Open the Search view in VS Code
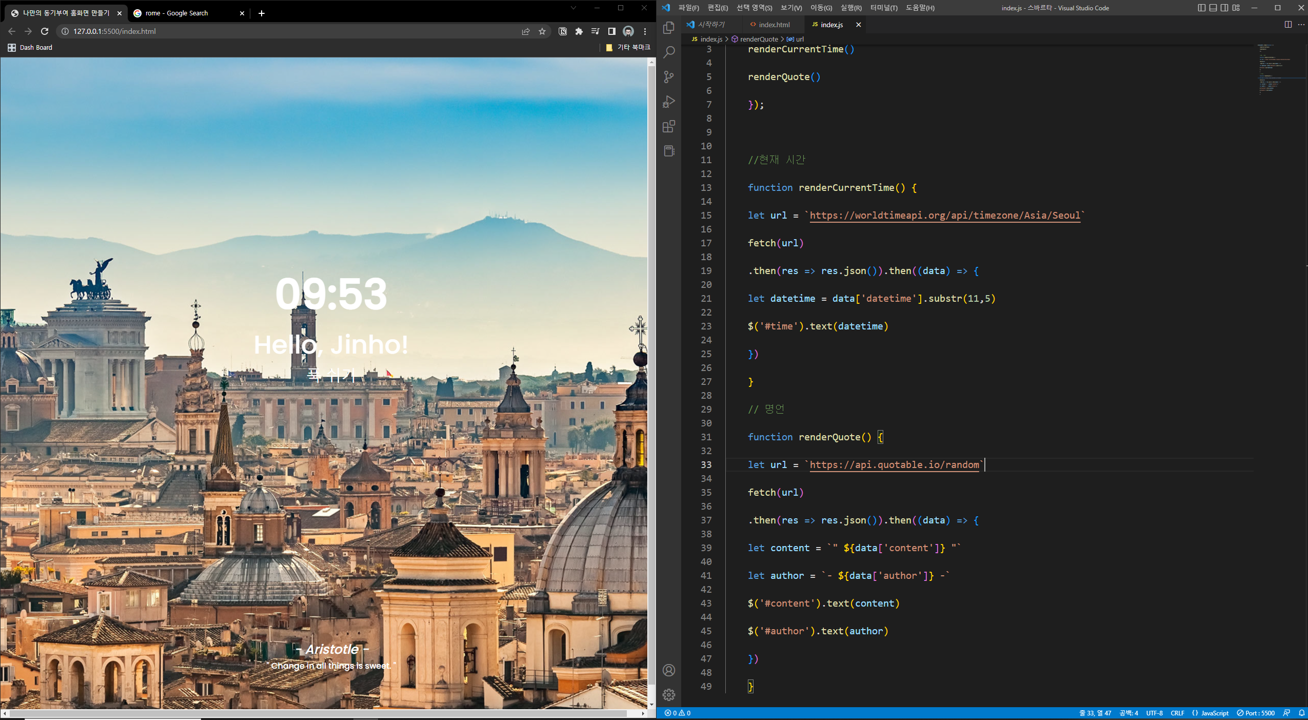Screen dimensions: 1308x720 click(x=669, y=52)
